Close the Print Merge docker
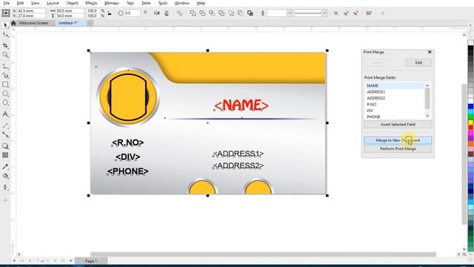 [430, 52]
